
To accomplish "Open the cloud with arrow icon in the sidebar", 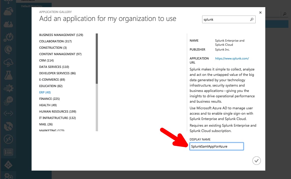I will coord(8,11).
